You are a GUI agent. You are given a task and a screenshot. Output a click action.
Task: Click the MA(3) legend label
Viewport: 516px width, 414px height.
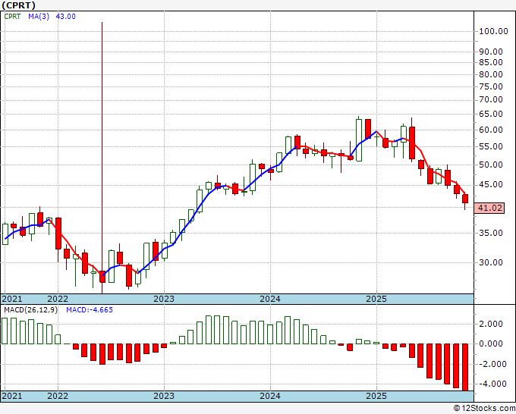pyautogui.click(x=39, y=17)
